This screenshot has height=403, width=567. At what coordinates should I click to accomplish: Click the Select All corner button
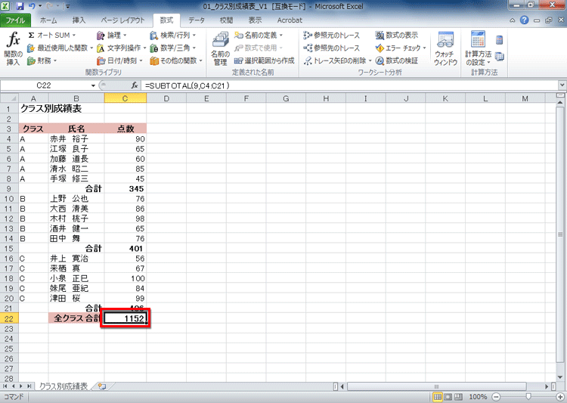click(x=9, y=98)
